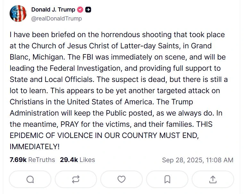Click the red verified checkmark badge
The height and width of the screenshot is (194, 244).
(80, 10)
